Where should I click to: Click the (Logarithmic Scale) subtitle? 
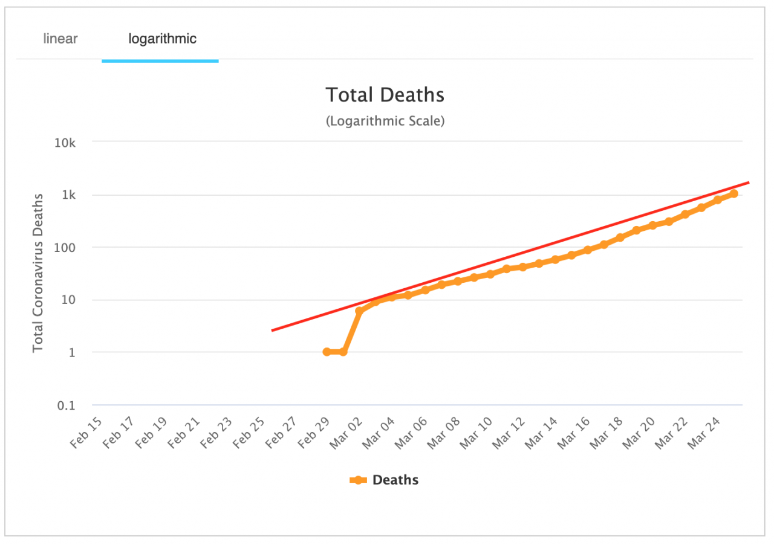(x=385, y=121)
